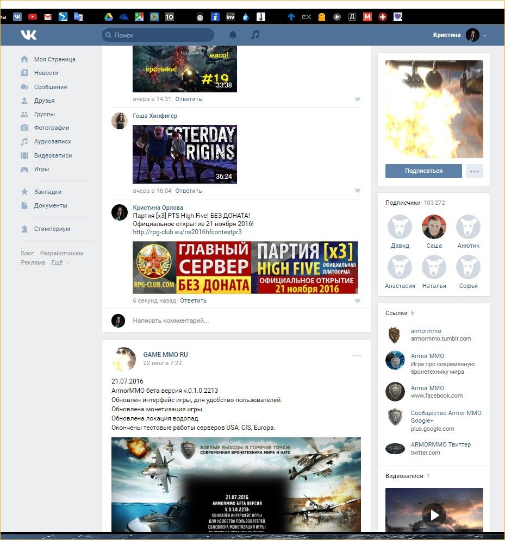Open more actions next to Подписаться

click(x=475, y=171)
